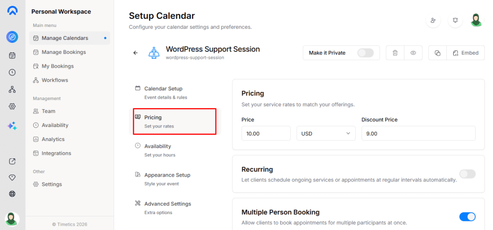
Task: Enable the Recurring toggle
Action: [x=467, y=174]
